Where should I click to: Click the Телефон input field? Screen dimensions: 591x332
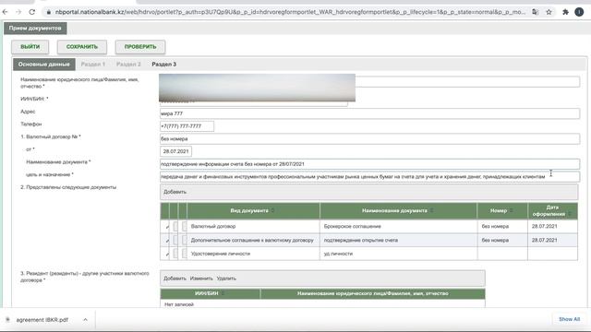pos(187,126)
